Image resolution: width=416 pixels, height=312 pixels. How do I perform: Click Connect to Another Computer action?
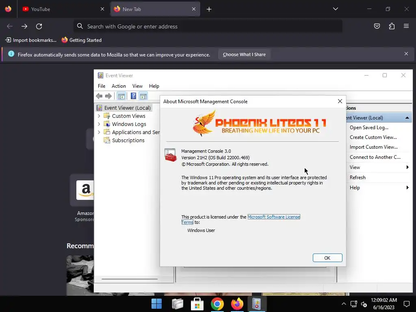pyautogui.click(x=375, y=157)
